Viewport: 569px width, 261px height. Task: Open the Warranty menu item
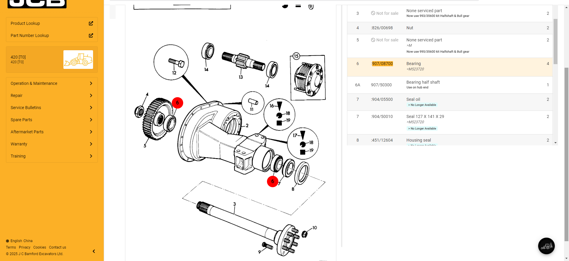point(52,144)
